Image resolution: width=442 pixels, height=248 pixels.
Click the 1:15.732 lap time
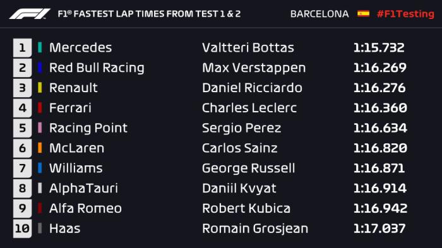pos(379,47)
